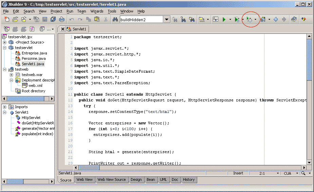Switch to the UML tab
This screenshot has height=192, width=314.
163,180
